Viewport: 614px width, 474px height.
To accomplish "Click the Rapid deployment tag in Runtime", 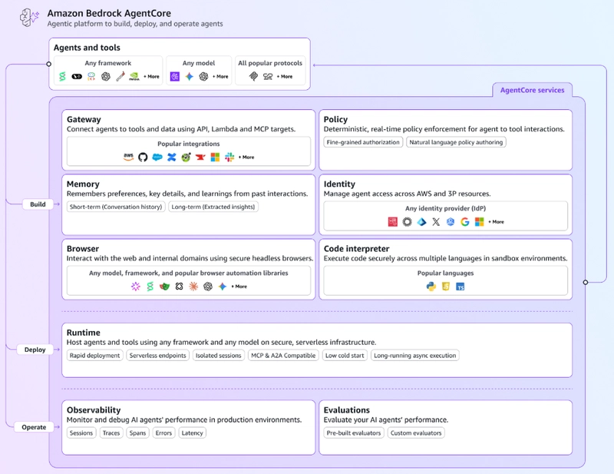I will point(94,356).
